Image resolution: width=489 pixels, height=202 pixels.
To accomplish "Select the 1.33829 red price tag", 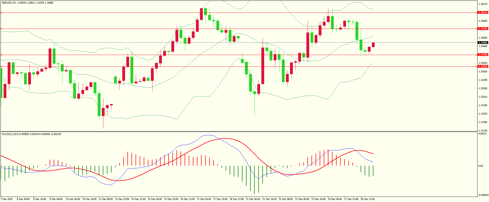I will click(483, 66).
